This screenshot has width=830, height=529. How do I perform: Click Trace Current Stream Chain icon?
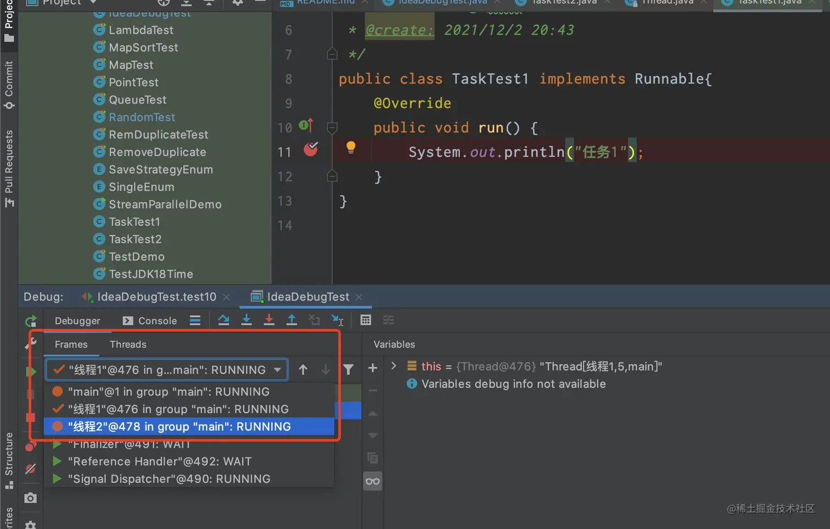click(389, 320)
